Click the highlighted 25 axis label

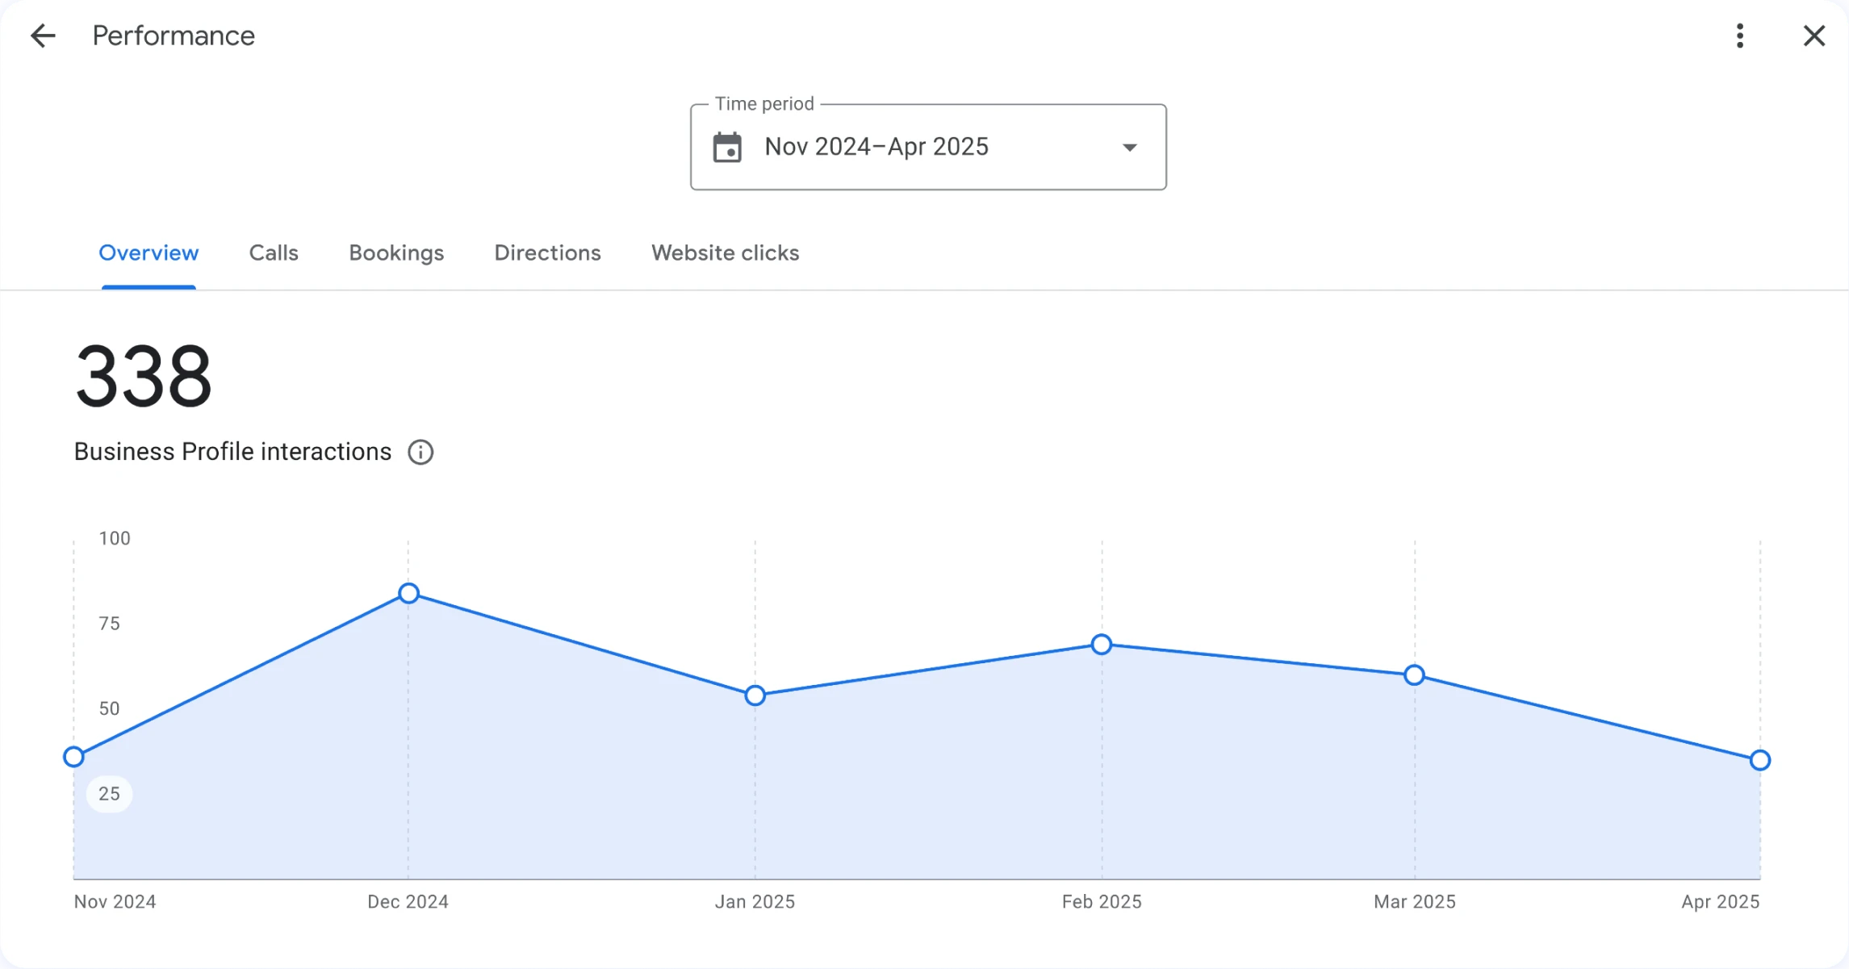click(109, 794)
